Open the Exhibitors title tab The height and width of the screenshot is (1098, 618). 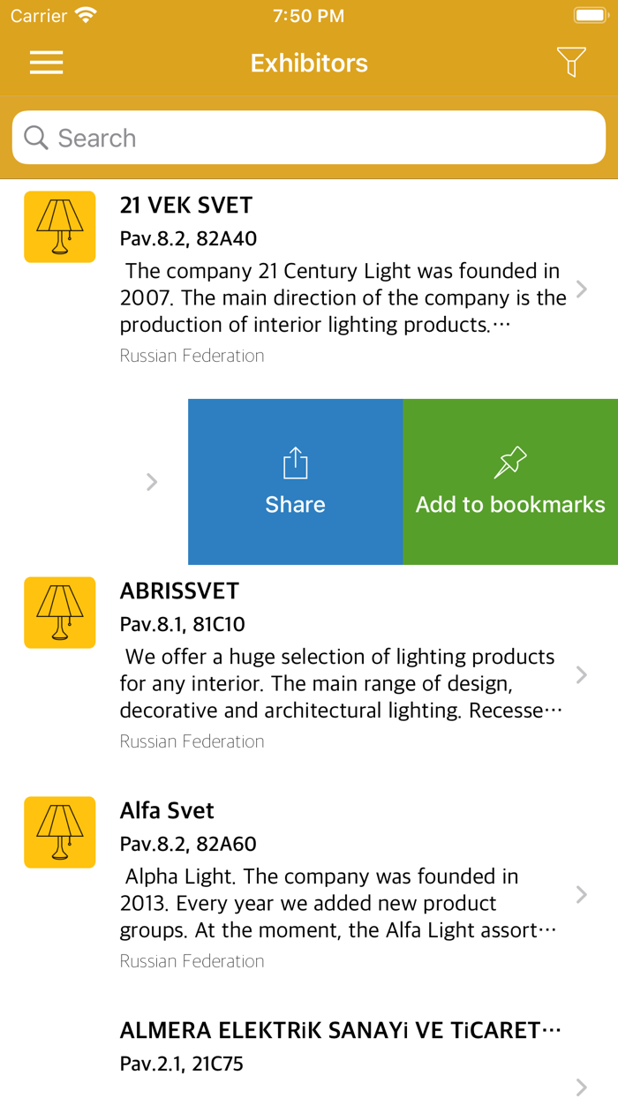pos(308,62)
